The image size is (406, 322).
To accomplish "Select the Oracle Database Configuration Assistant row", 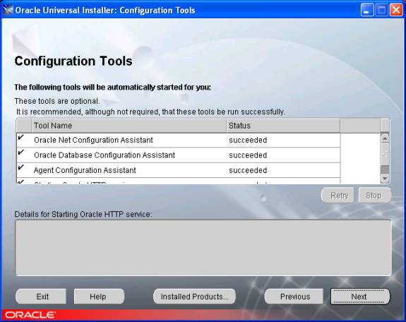I will (179, 155).
